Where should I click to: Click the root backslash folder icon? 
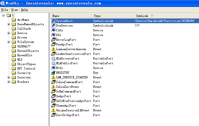tap(9, 15)
